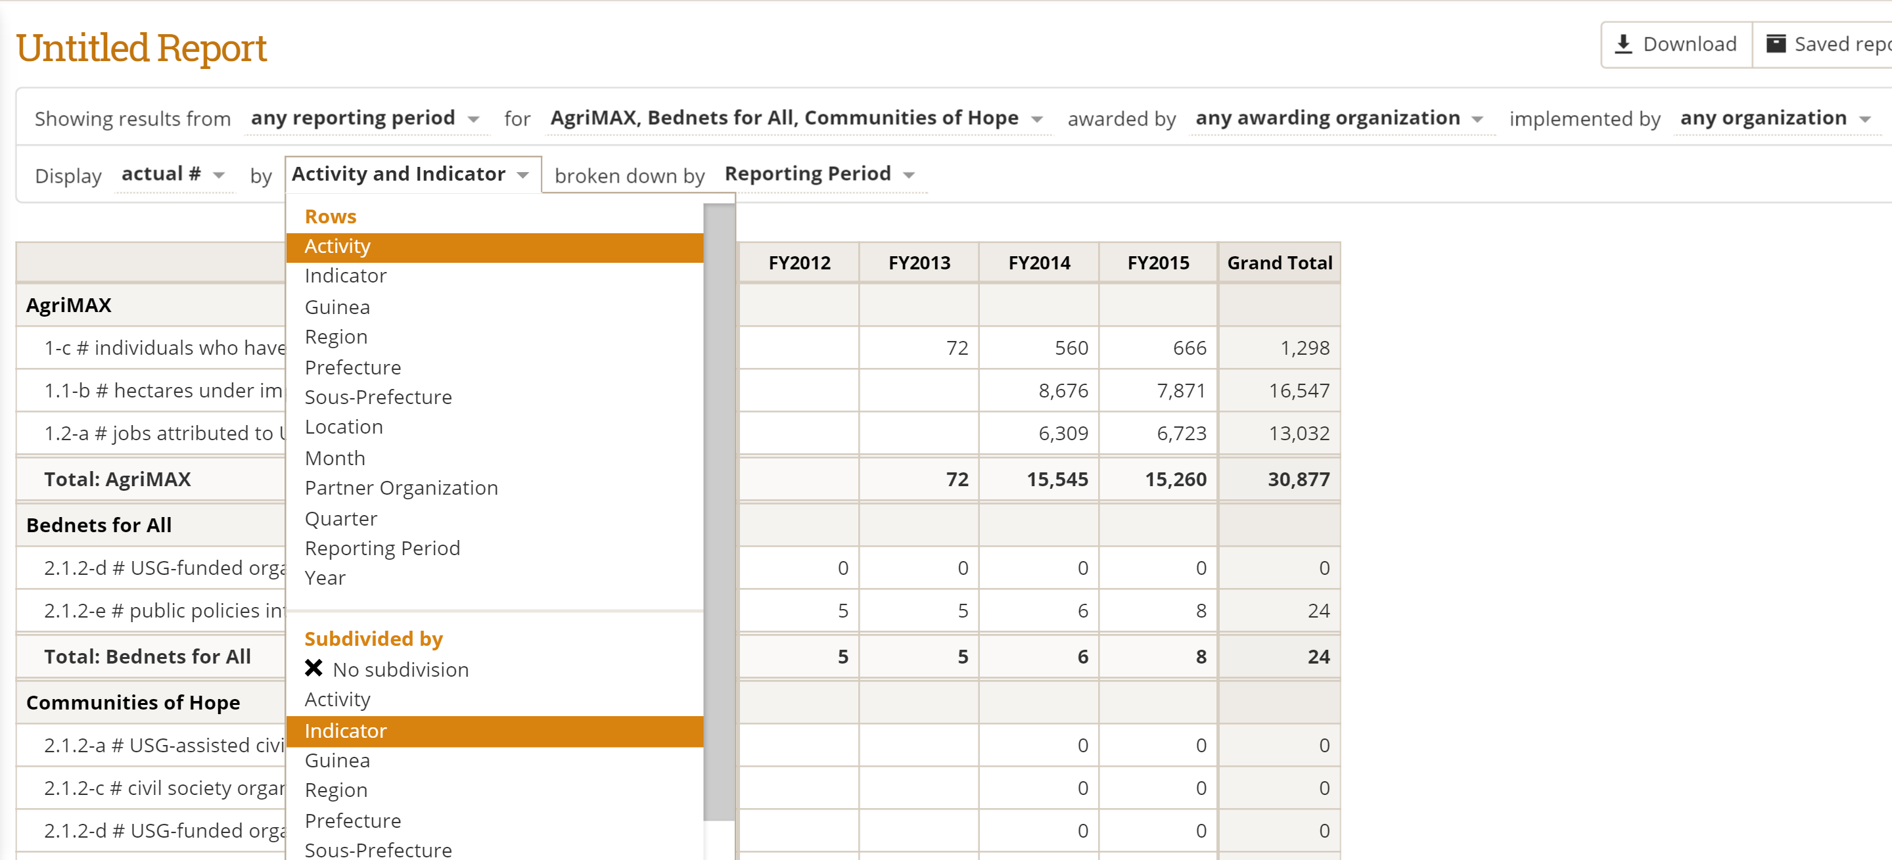Screen dimensions: 1892x860
Task: Select Activity under Subdivided by
Action: [337, 699]
